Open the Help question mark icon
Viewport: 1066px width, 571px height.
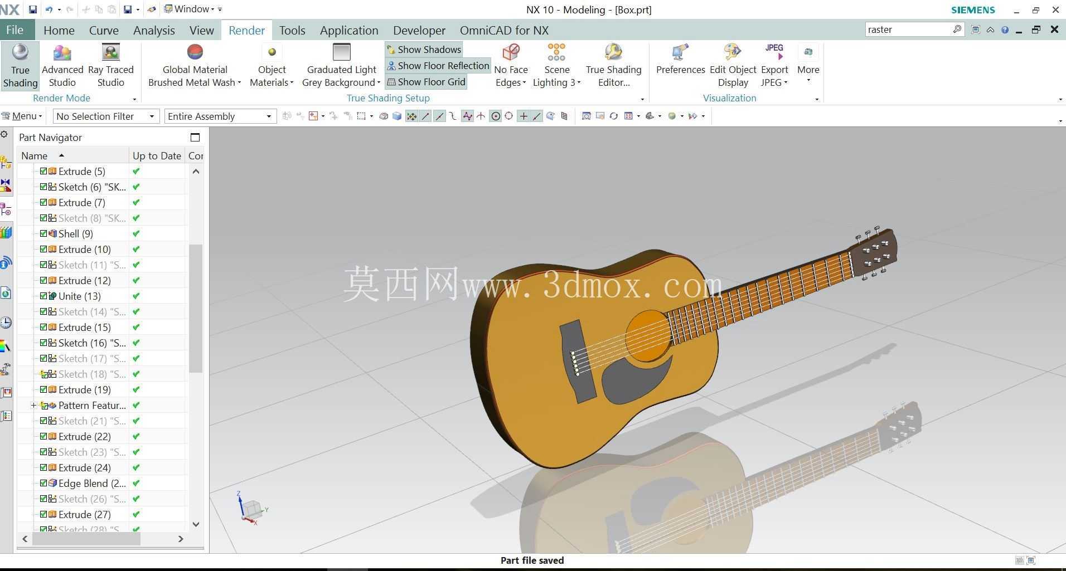click(x=1005, y=30)
